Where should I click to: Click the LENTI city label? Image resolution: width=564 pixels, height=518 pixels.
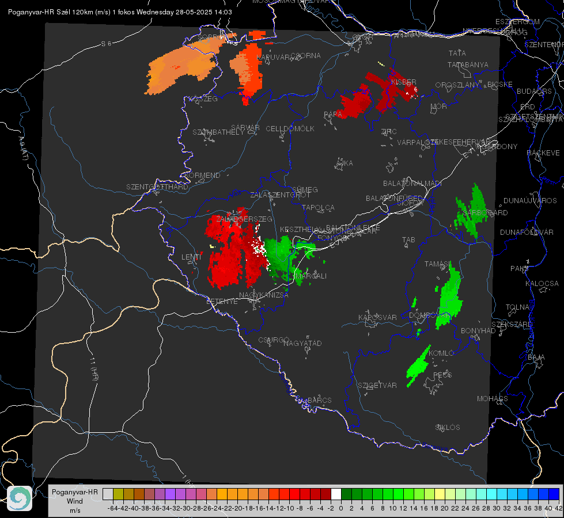(191, 257)
